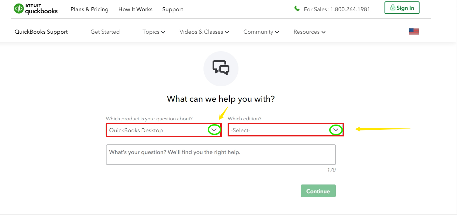Click the Continue button

tap(318, 191)
